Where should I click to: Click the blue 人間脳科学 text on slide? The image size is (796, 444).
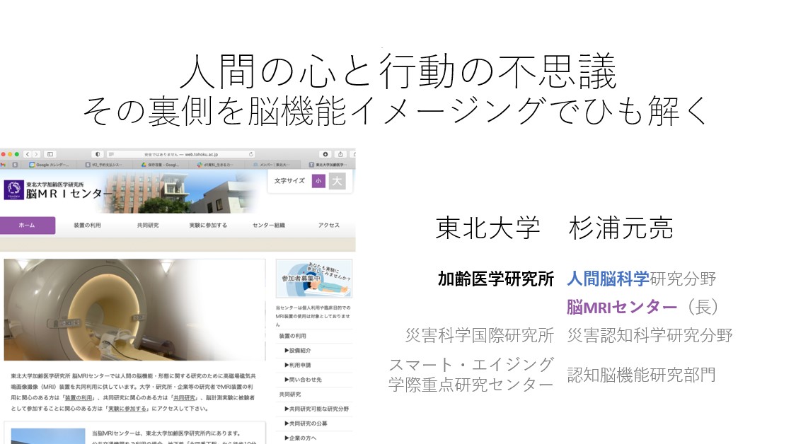click(608, 279)
